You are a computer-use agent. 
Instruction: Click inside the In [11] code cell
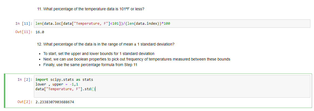[x=172, y=24]
